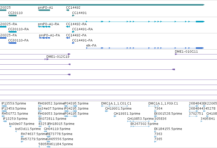Select the IP13259.5prime EST
217x148 pixels.
(5, 121)
